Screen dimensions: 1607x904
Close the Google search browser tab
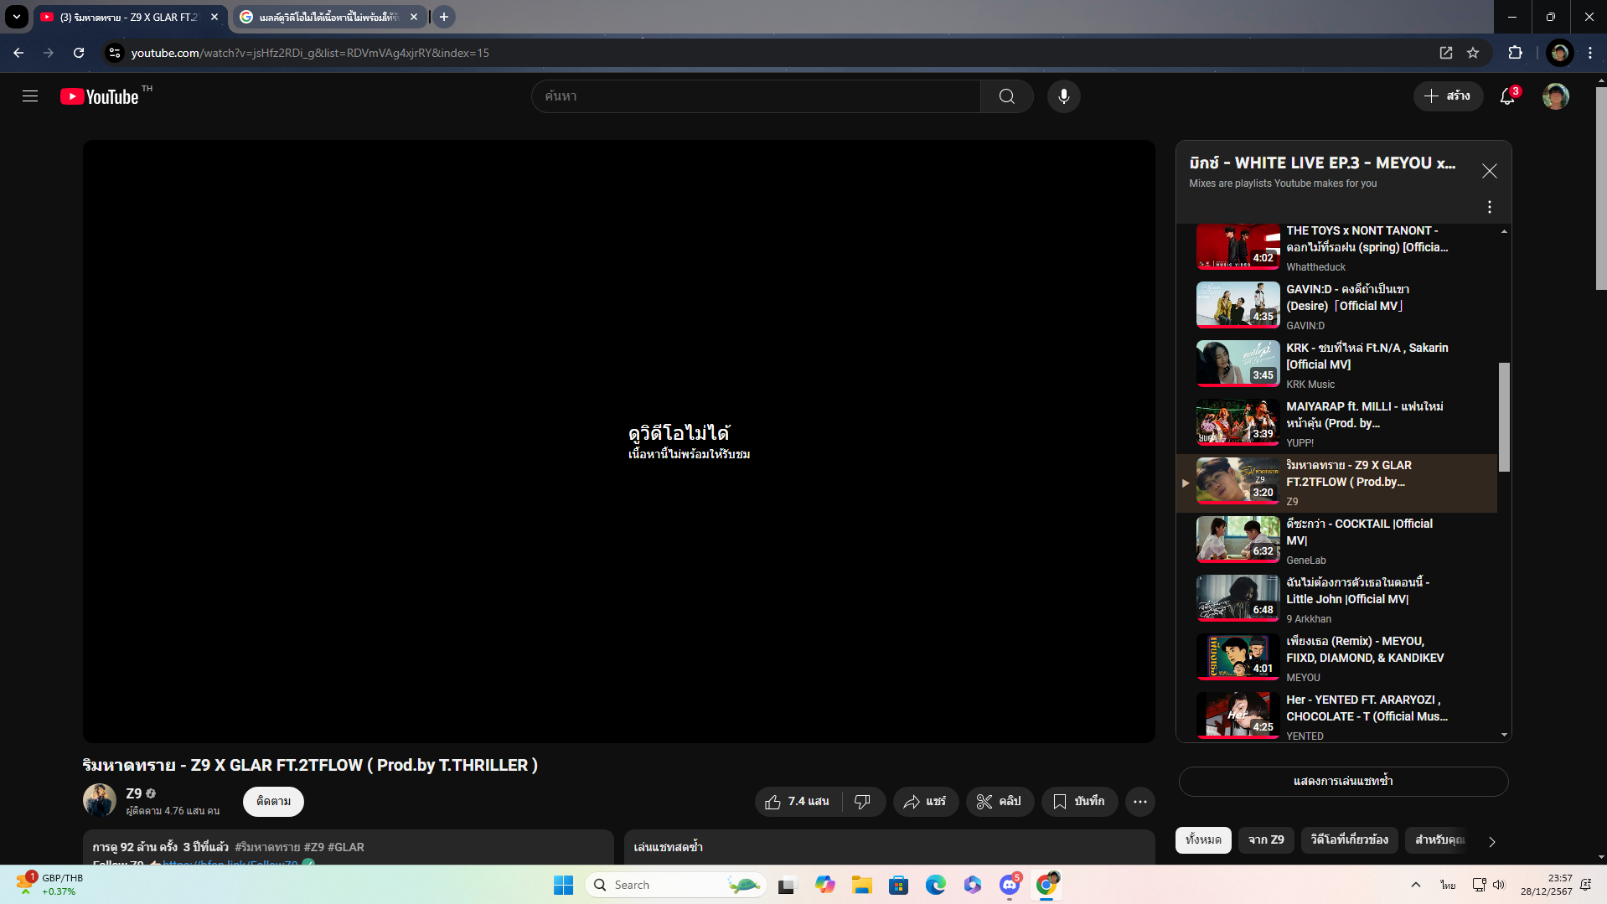[414, 17]
